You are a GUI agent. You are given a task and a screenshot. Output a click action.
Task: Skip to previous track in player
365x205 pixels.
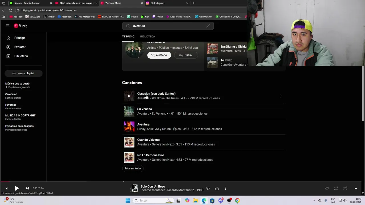coord(6,188)
